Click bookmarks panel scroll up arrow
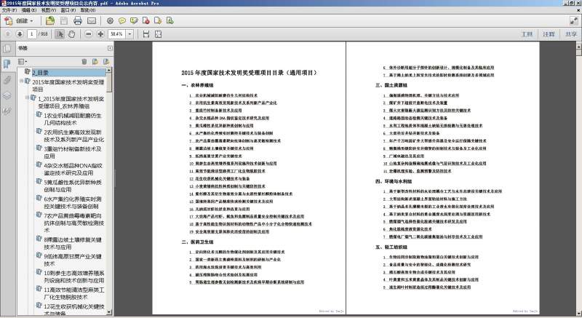The height and width of the screenshot is (318, 582). (109, 70)
